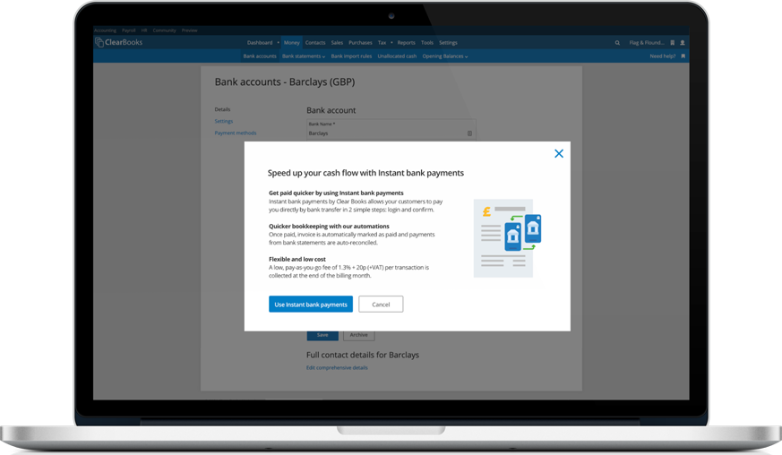Open the search magnifier icon
782x455 pixels.
617,43
